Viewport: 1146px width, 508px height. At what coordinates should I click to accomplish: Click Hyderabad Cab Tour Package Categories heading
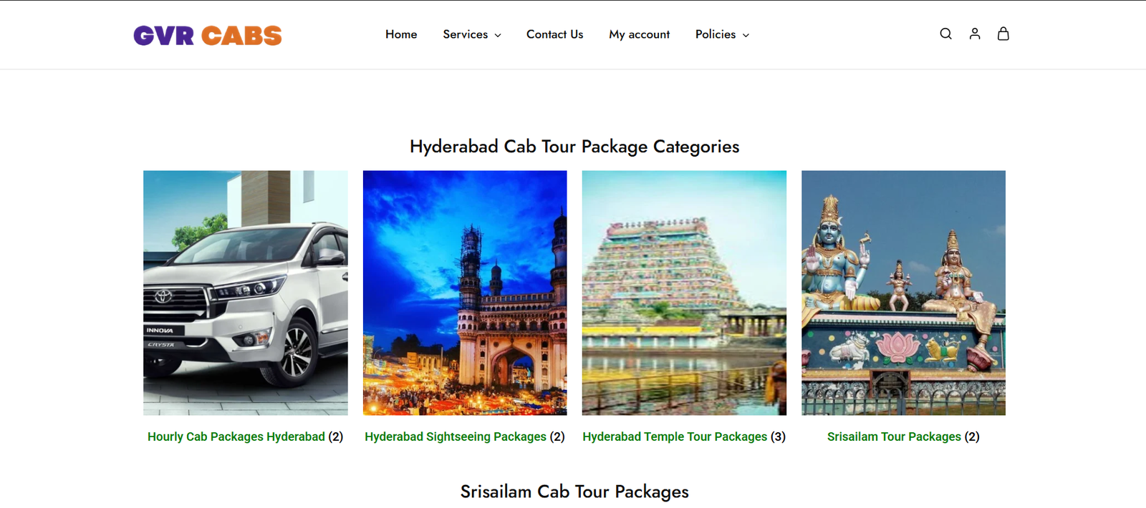tap(574, 147)
